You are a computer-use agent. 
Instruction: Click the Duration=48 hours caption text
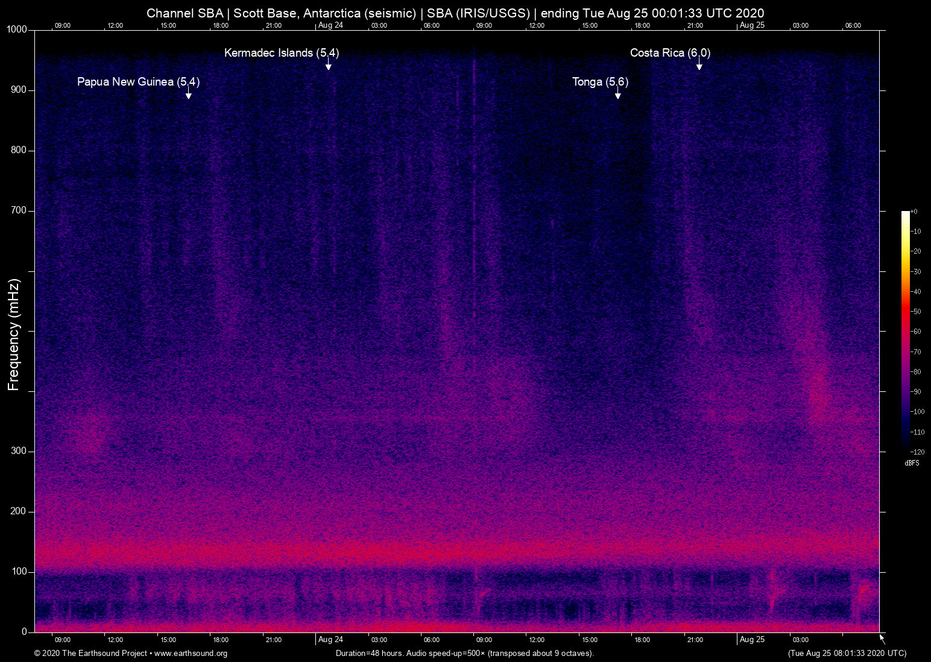coord(464,654)
